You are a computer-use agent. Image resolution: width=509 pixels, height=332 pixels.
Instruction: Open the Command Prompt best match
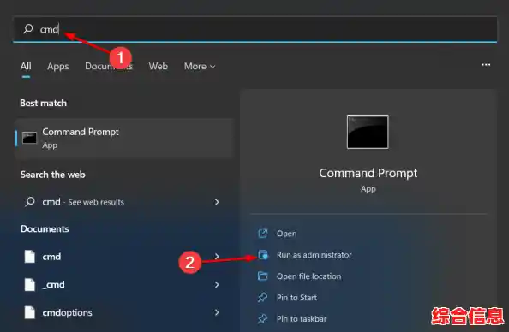124,138
